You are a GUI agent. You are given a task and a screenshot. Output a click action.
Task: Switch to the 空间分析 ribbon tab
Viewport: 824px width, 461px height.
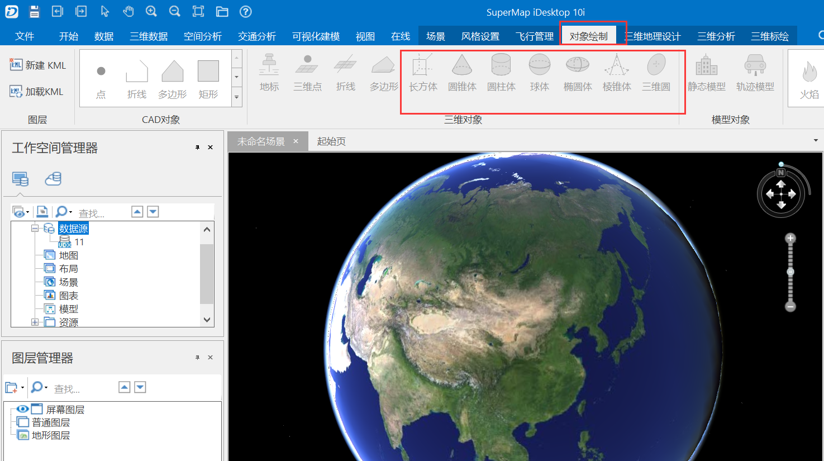click(x=203, y=36)
